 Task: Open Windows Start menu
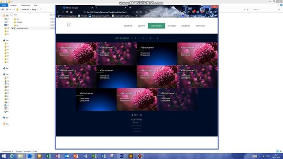[x=4, y=156]
